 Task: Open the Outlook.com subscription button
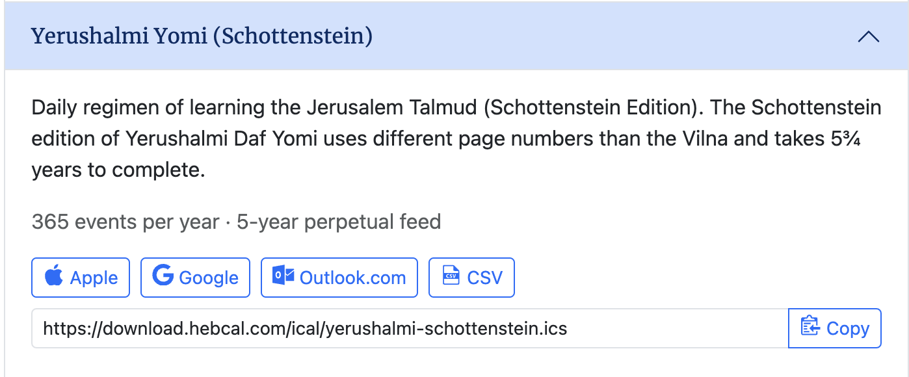pos(339,278)
